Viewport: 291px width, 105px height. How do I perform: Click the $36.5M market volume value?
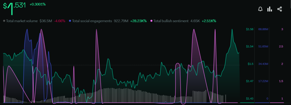coord(46,21)
